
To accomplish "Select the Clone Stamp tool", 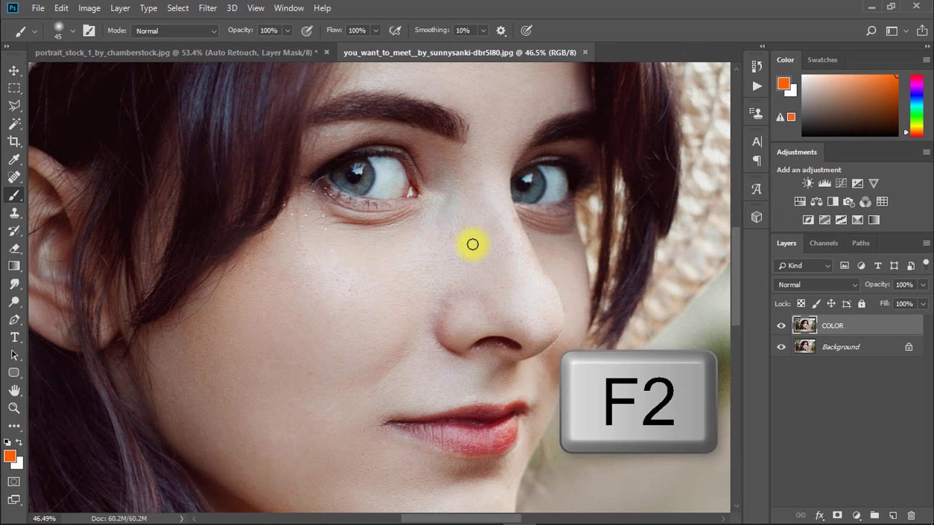I will tap(14, 213).
